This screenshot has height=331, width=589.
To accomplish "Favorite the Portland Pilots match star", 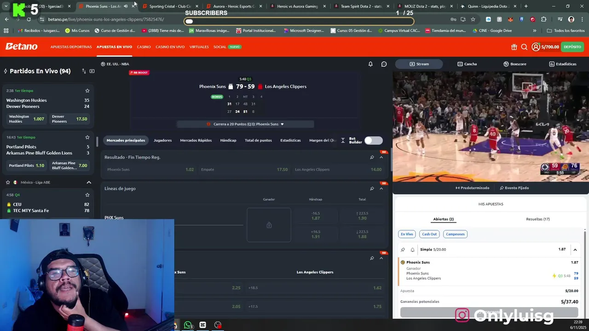I will 87,137.
